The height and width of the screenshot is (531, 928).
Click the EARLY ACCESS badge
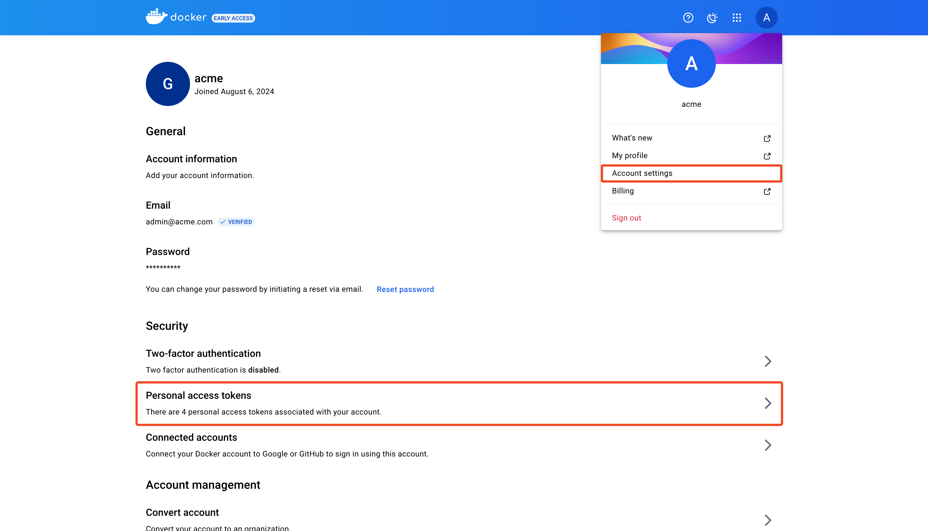click(233, 18)
